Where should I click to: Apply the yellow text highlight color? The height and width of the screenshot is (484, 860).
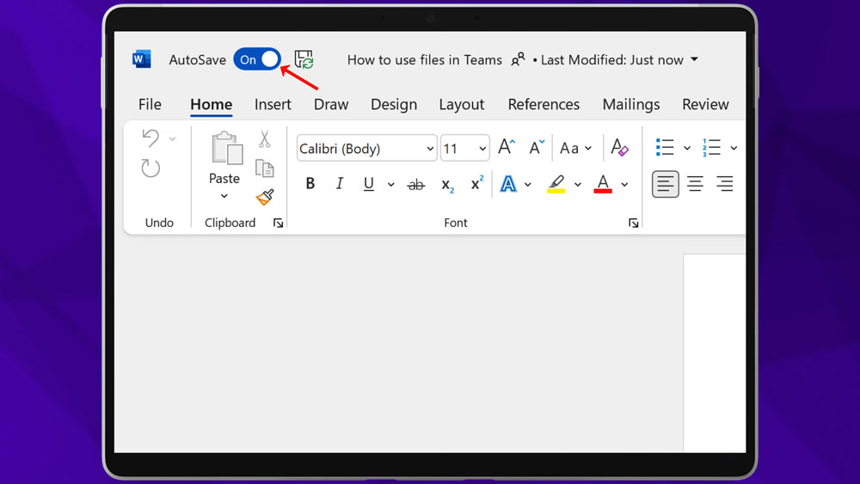(x=556, y=184)
